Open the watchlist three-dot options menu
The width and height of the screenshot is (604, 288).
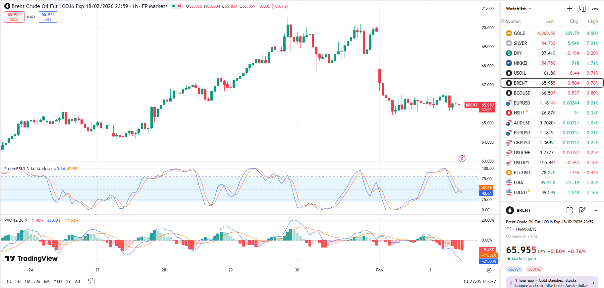[x=595, y=9]
